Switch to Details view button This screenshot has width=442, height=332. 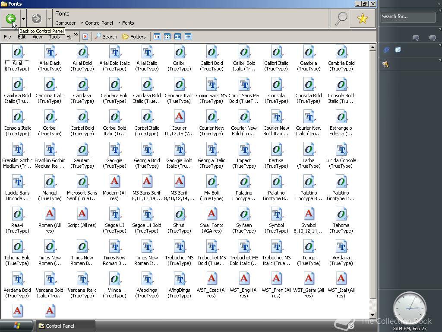[x=188, y=37]
